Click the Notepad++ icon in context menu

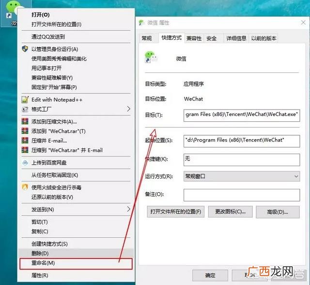tap(25, 100)
